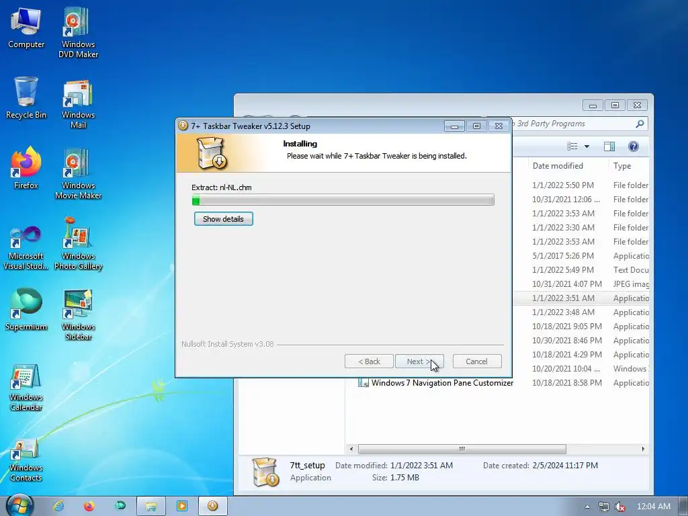Click the installer package icon in Setup header
Viewport: 688px width, 516px height.
212,153
